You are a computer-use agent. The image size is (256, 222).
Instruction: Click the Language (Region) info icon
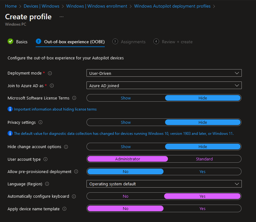pyautogui.click(x=47, y=184)
